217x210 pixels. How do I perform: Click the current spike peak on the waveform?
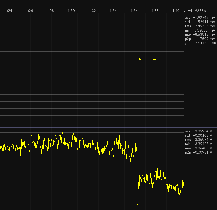[x=137, y=20]
